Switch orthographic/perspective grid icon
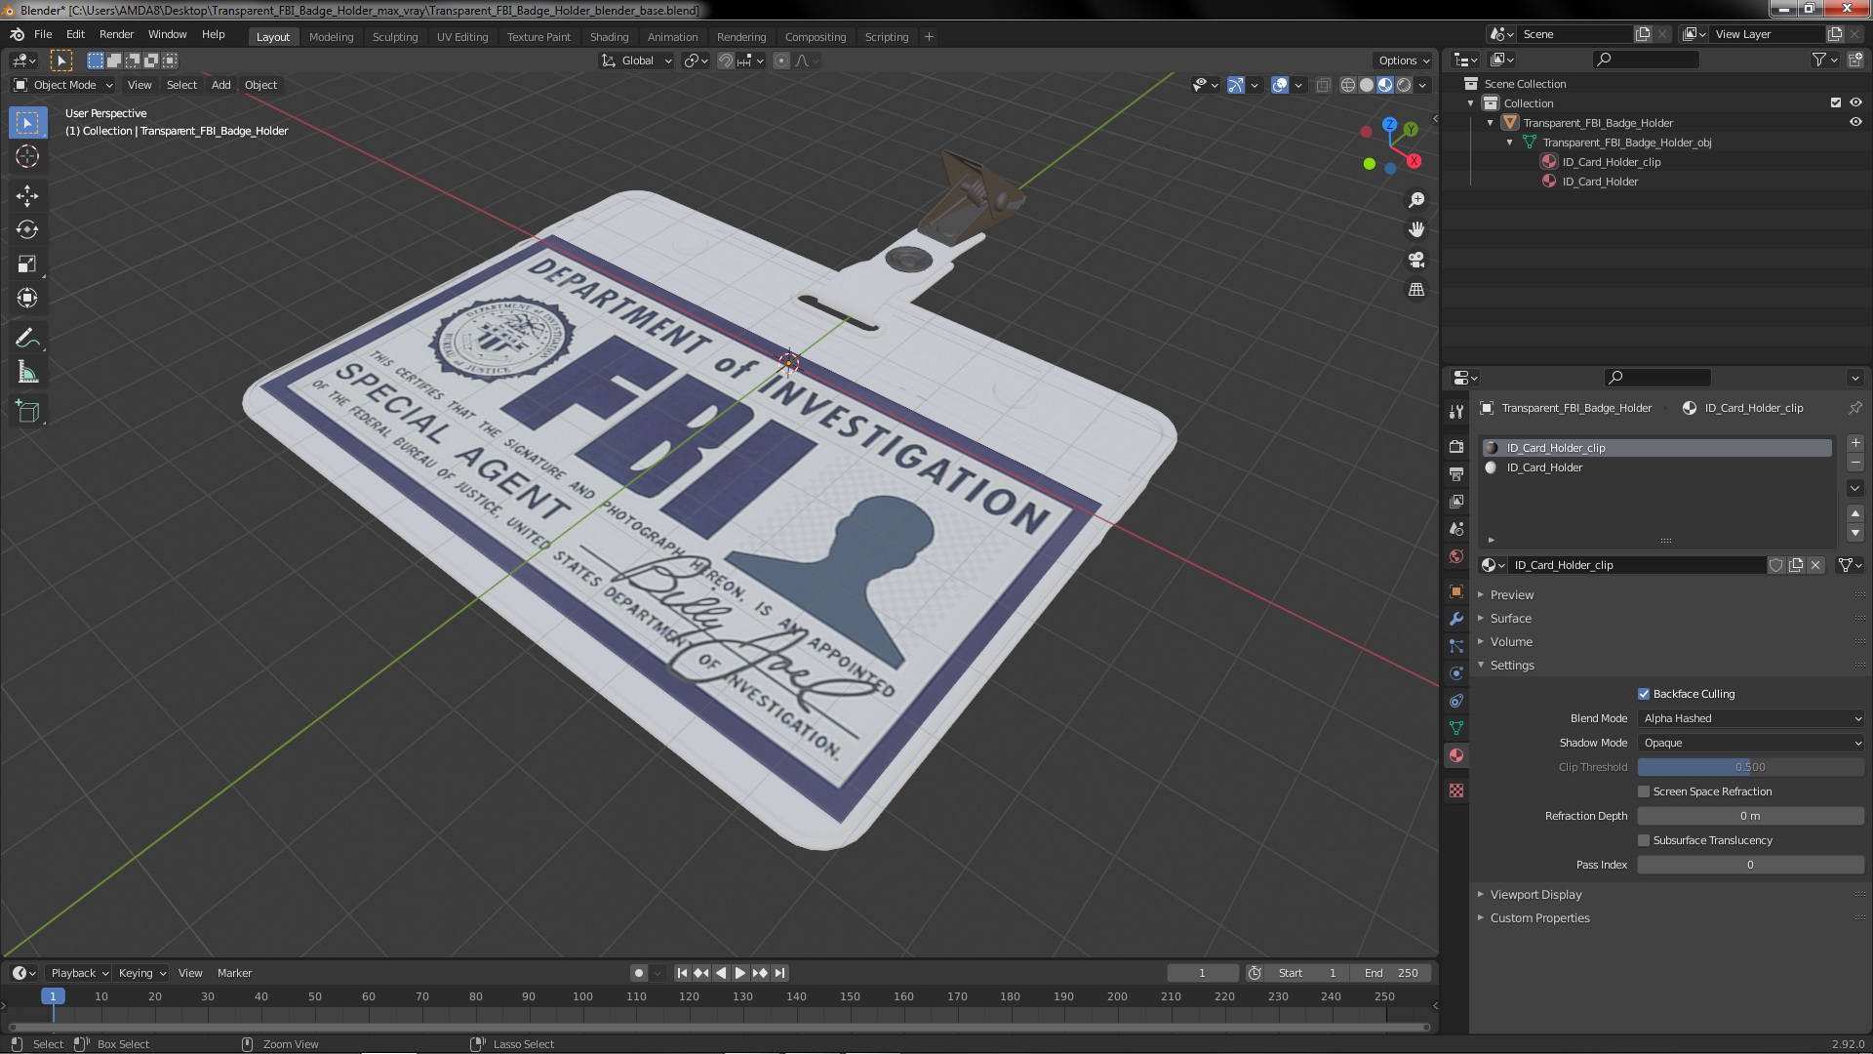The width and height of the screenshot is (1873, 1054). (1416, 290)
